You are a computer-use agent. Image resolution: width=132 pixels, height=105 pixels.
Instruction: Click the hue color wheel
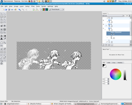tap(116, 74)
